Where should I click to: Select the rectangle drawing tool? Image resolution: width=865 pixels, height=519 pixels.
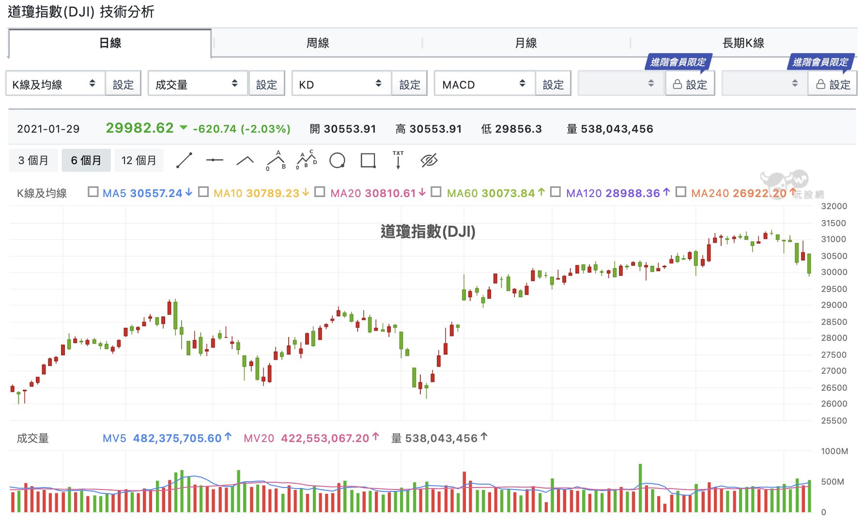368,160
